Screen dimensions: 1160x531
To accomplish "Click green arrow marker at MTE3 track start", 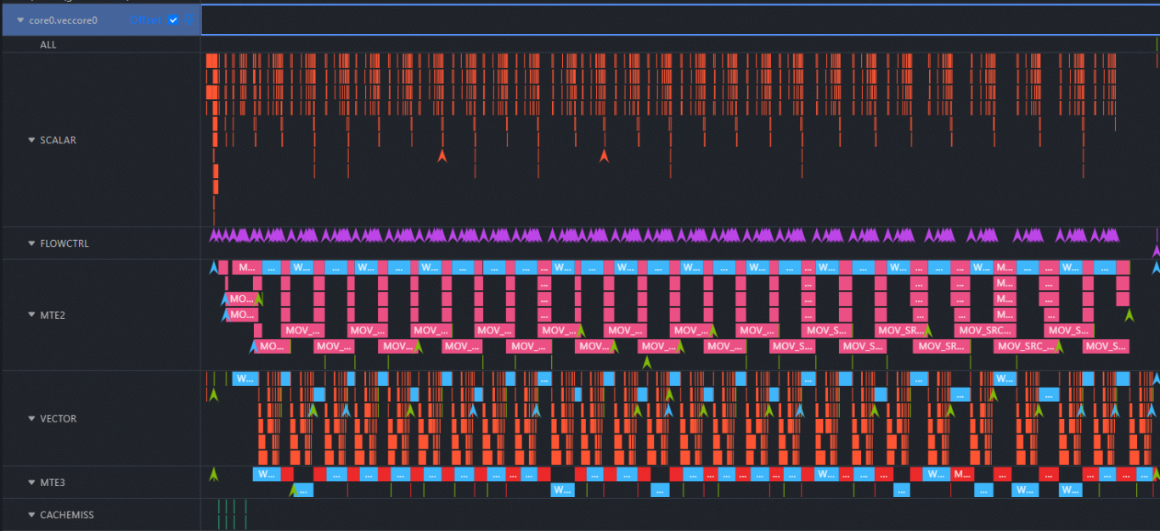I will point(213,475).
